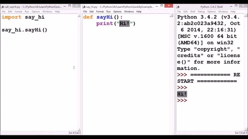248x139 pixels.
Task: Click scroll-up arrow in call_sayHi.py editor
Action: pyautogui.click(x=79, y=15)
